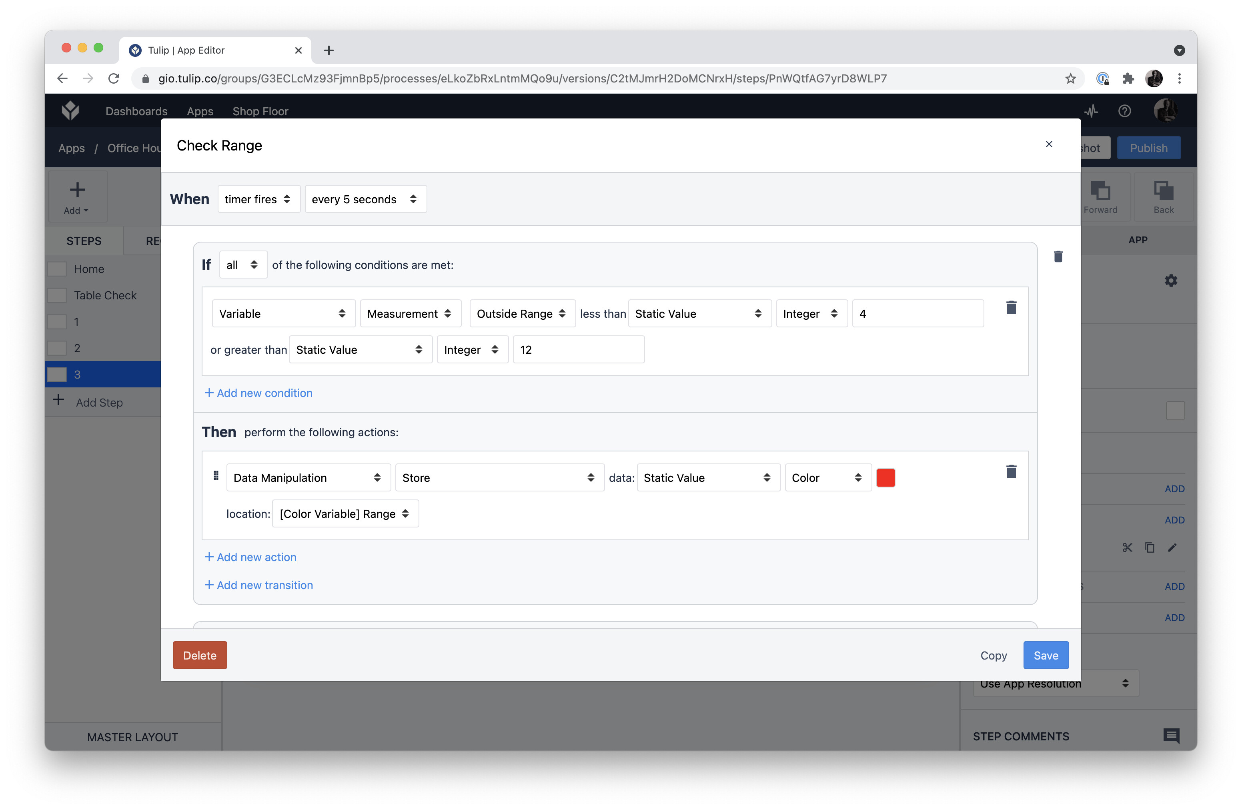Delete the Data Manipulation action row

(x=1011, y=472)
